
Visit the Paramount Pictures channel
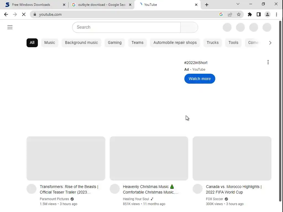pos(54,199)
